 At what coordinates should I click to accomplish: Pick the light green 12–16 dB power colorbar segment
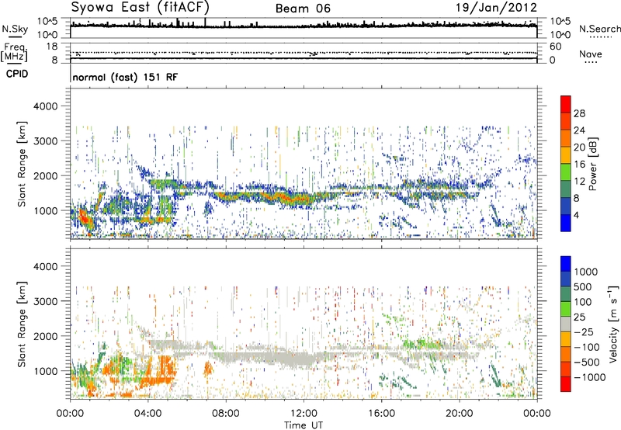(566, 172)
